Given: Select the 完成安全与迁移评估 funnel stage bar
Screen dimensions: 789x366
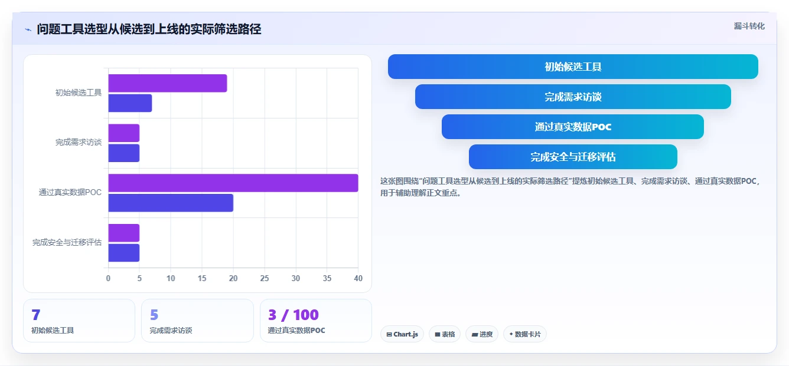Looking at the screenshot, I should point(573,157).
